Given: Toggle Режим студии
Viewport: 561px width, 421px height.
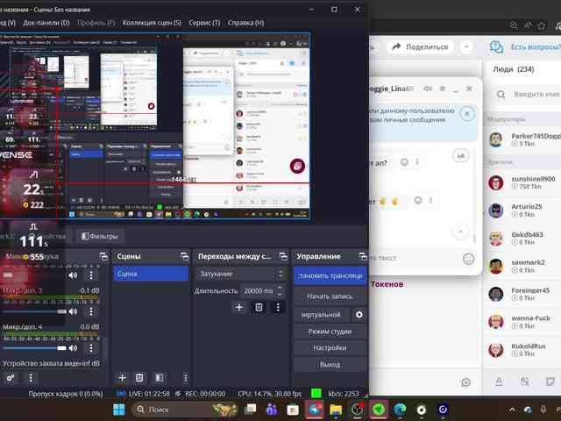Looking at the screenshot, I should [330, 332].
